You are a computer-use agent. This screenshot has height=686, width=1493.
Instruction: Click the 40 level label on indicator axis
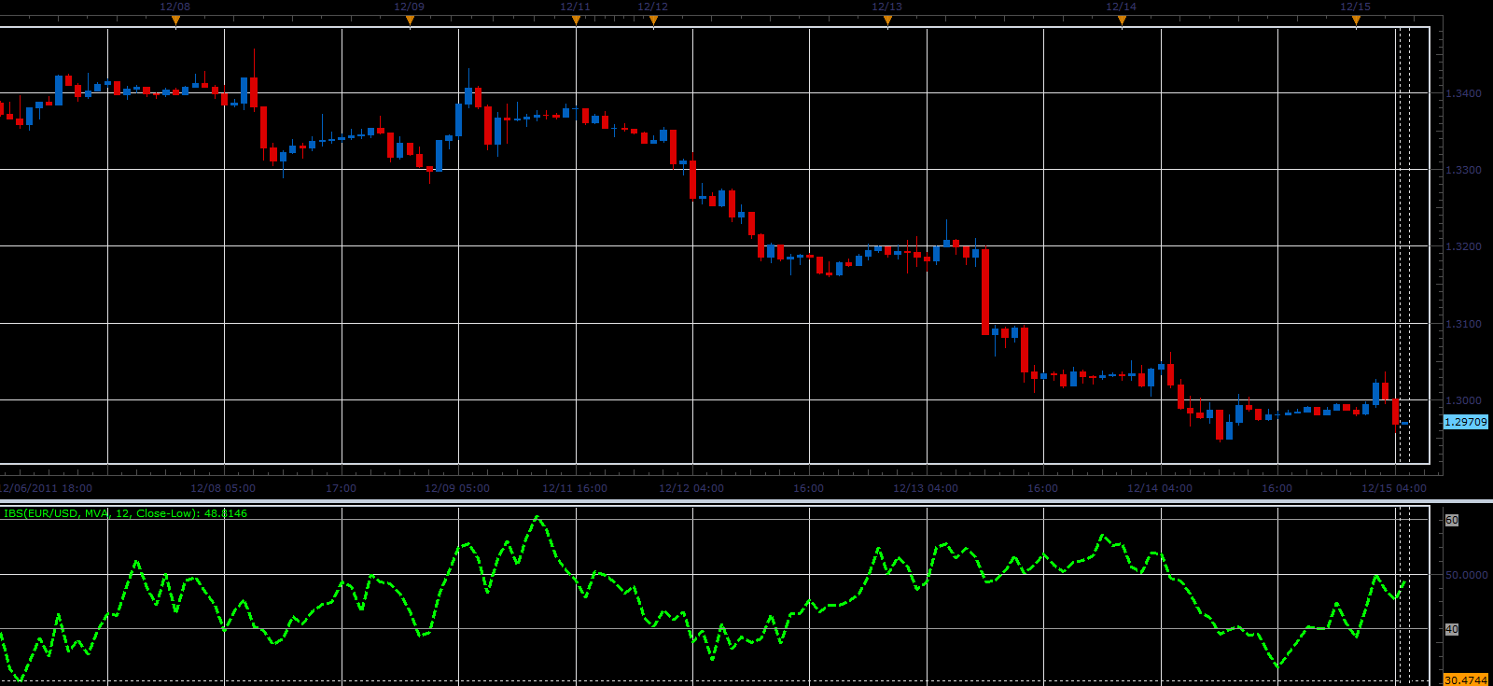tap(1452, 629)
